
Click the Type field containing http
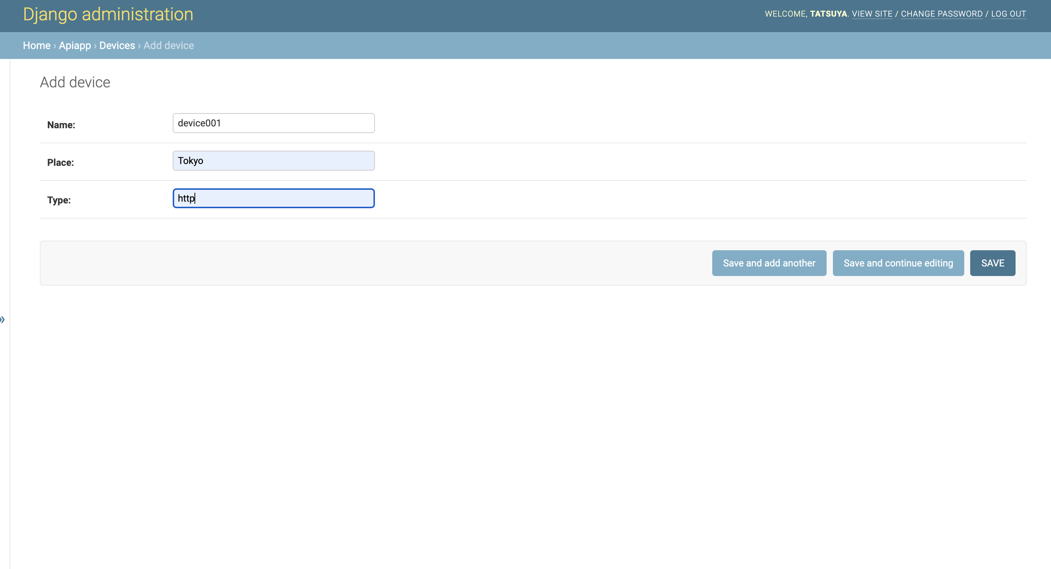(x=273, y=198)
